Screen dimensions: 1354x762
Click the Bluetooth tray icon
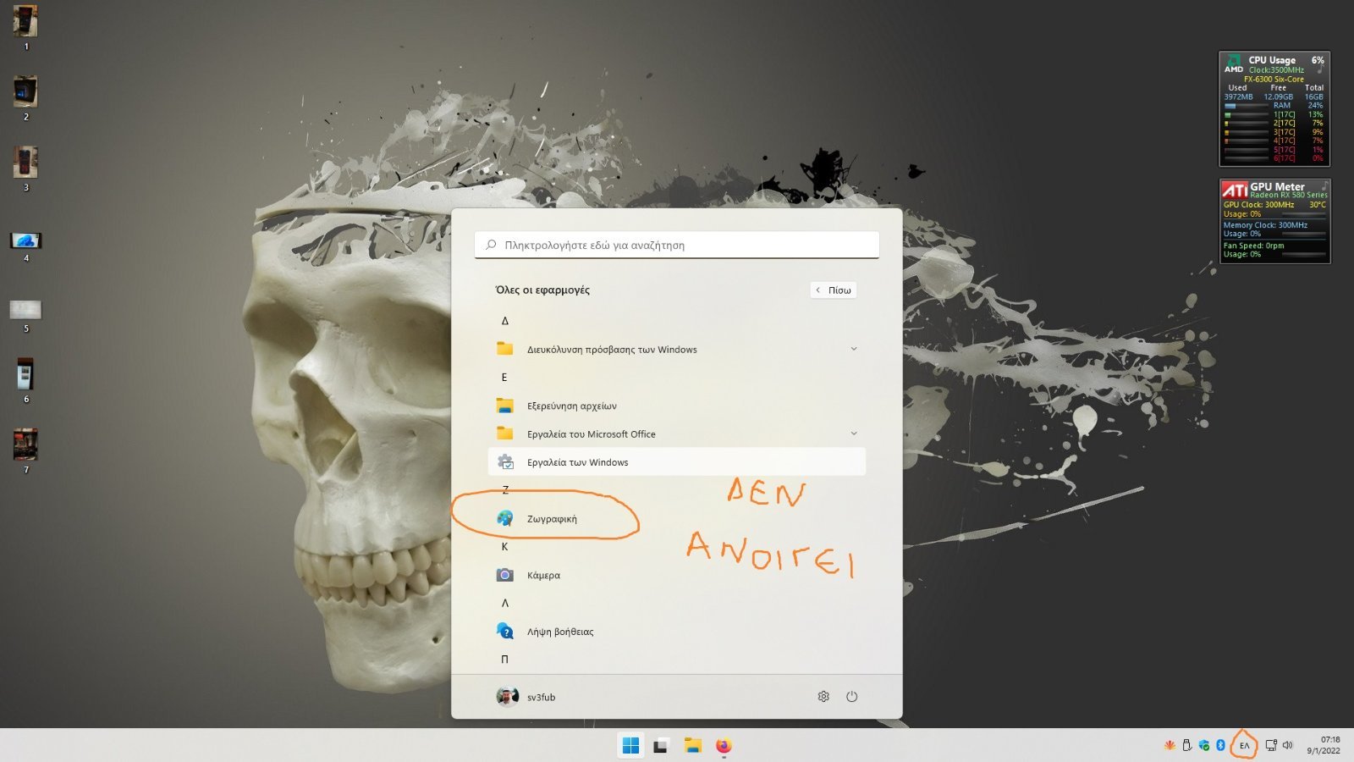(x=1220, y=745)
